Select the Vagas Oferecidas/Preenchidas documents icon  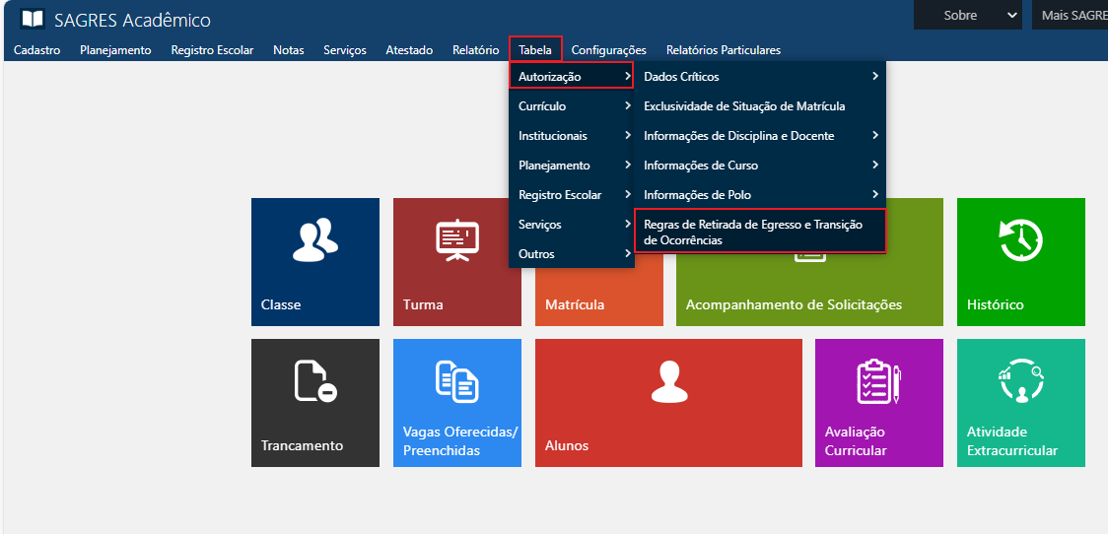pos(457,381)
